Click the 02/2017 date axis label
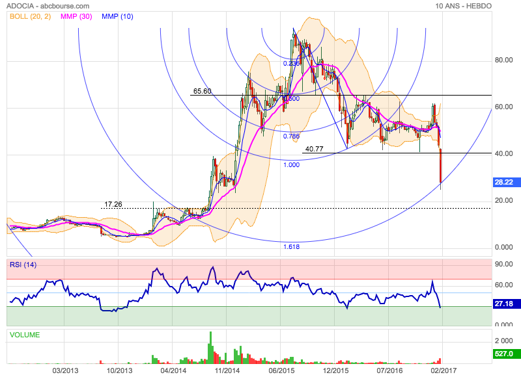This screenshot has width=521, height=377. (x=444, y=370)
